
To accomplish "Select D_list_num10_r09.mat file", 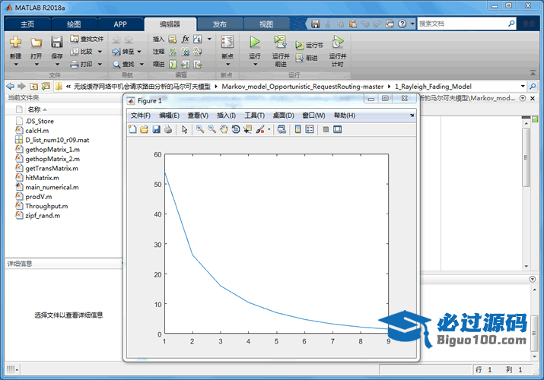I will click(x=57, y=140).
